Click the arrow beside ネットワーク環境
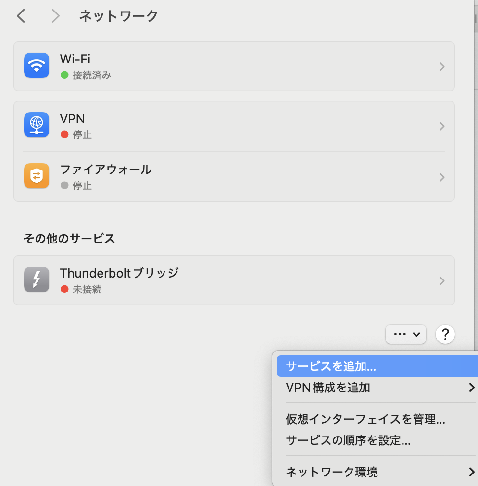The width and height of the screenshot is (478, 486). (472, 472)
